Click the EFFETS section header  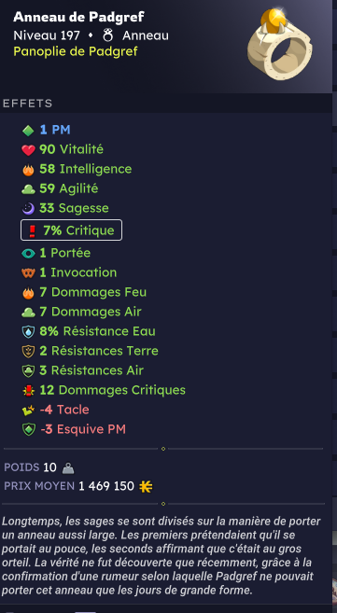[27, 104]
